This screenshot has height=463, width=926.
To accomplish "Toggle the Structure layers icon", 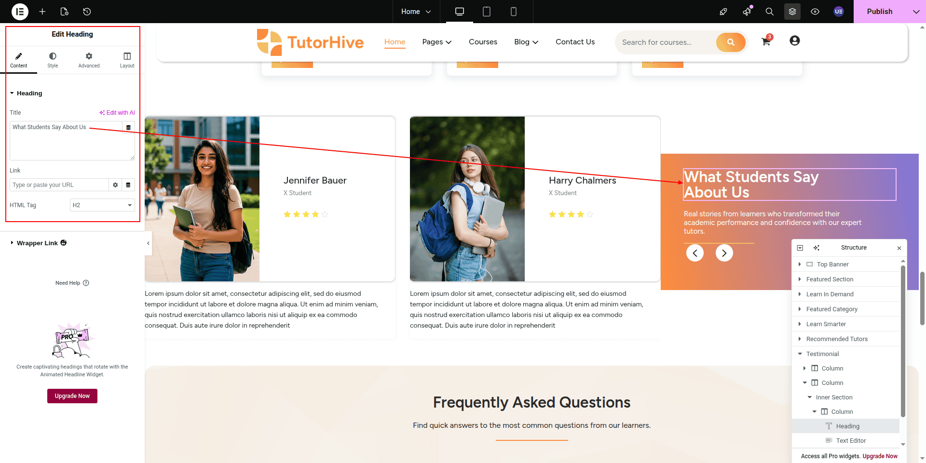I will point(792,12).
